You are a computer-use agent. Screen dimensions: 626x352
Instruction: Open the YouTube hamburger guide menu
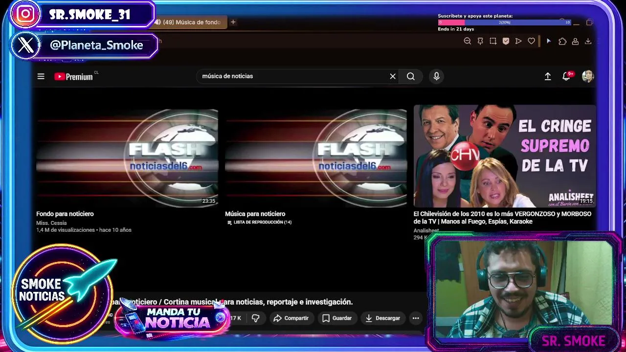coord(41,76)
